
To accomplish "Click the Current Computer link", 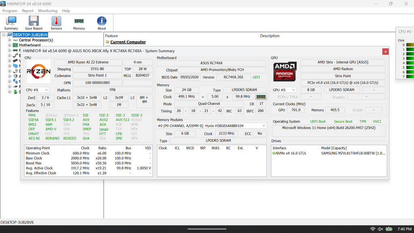I will pos(128,42).
